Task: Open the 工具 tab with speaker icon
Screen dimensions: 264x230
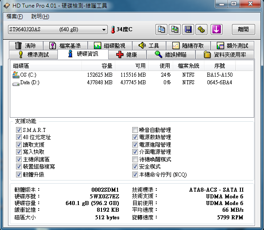Action: [x=149, y=45]
